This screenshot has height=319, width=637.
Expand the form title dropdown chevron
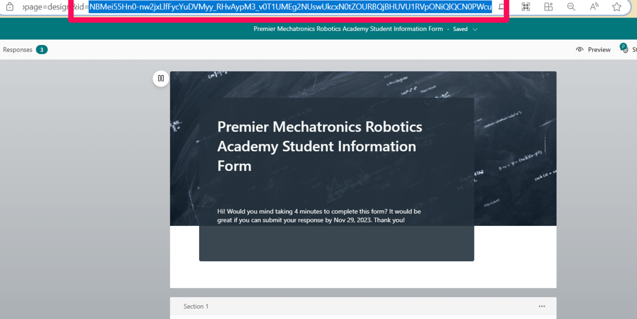(475, 29)
